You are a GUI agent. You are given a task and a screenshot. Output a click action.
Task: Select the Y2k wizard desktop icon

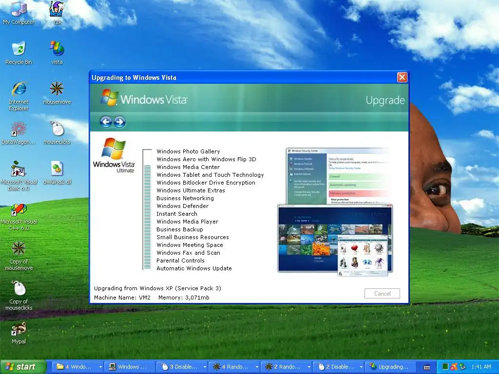click(57, 13)
